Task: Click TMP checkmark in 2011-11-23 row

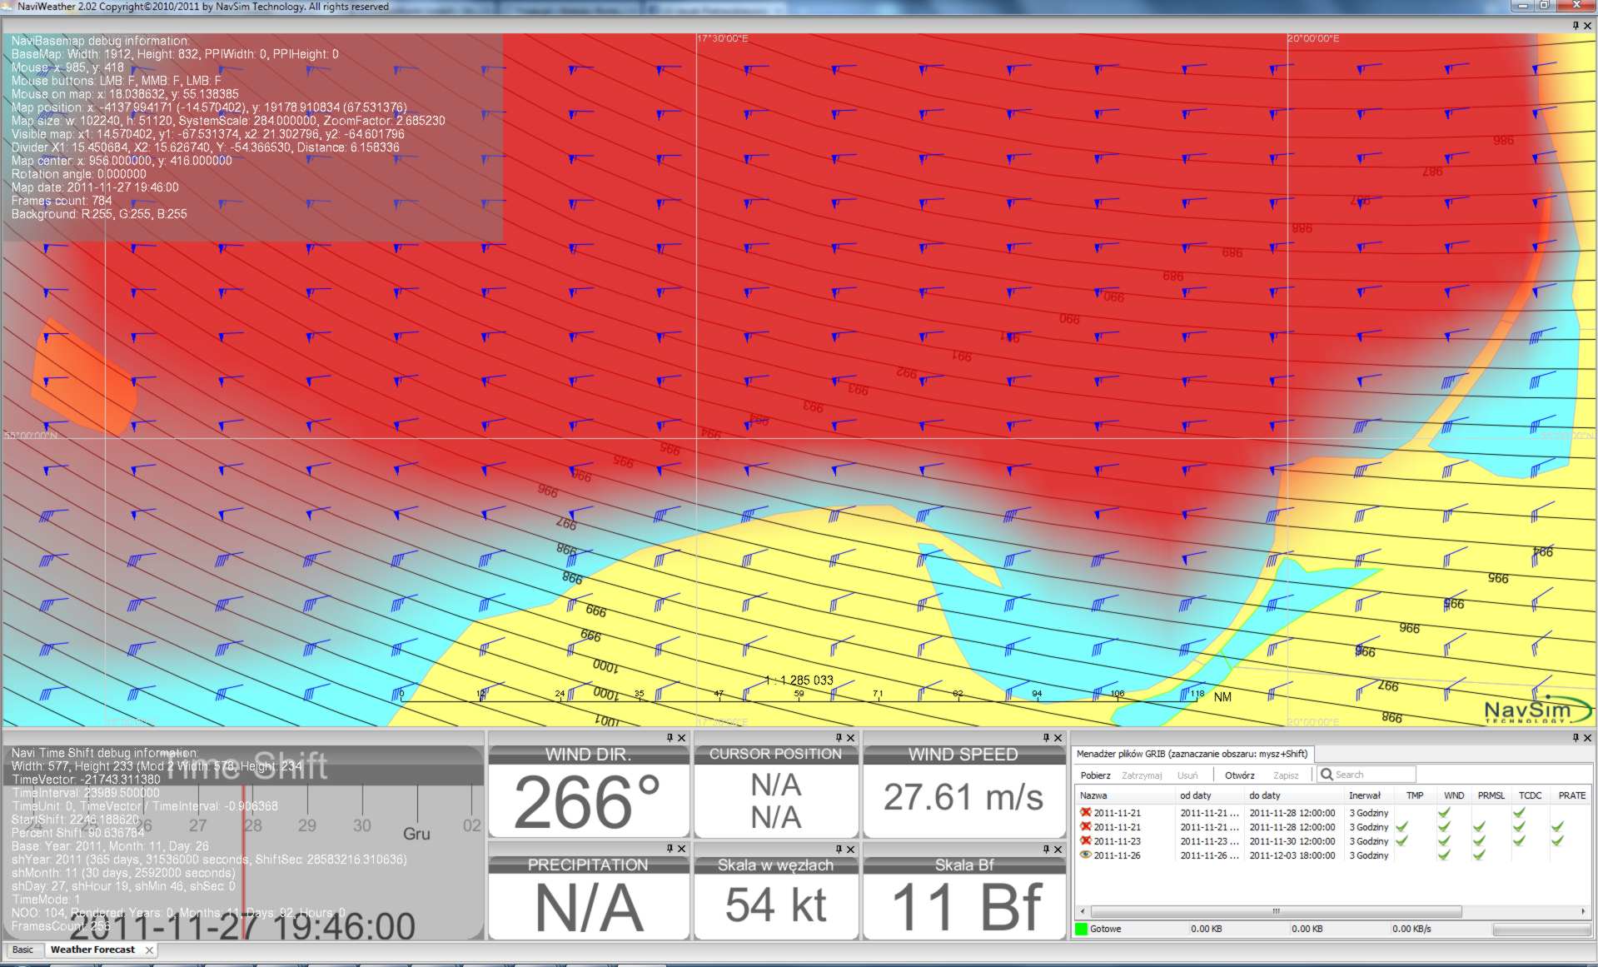Action: [1402, 840]
